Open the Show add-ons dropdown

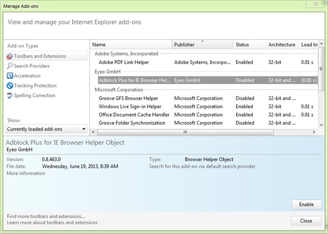pos(46,129)
